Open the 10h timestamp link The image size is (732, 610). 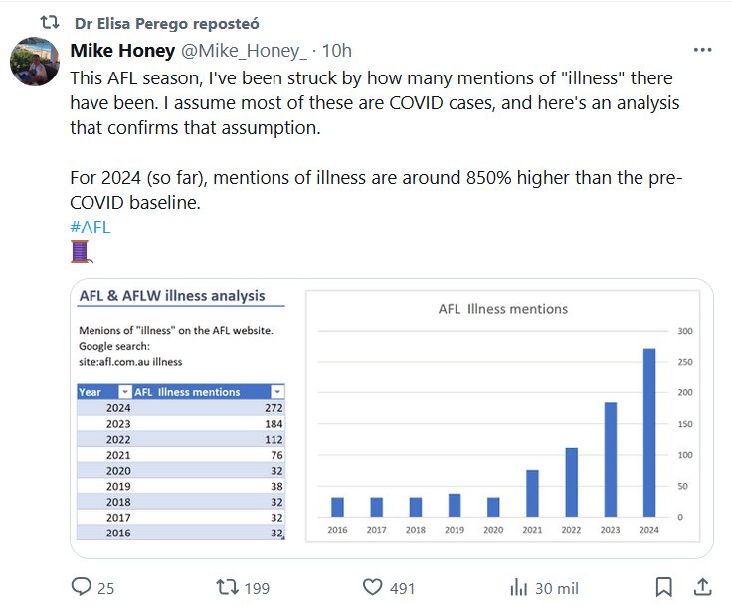[339, 51]
